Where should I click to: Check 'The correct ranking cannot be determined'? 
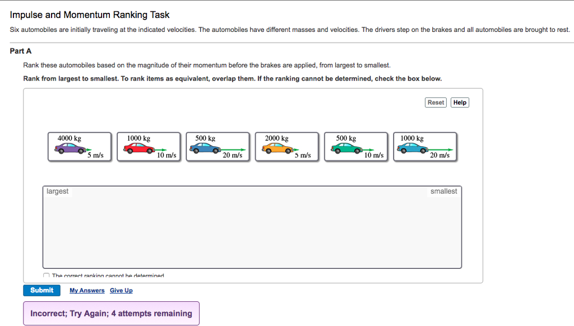(47, 275)
